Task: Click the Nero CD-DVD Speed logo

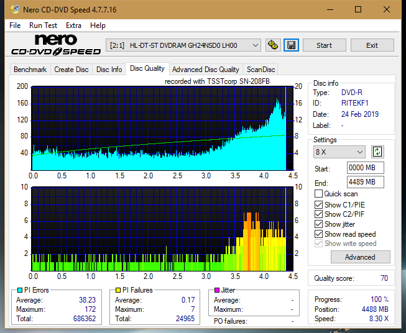Action: pyautogui.click(x=56, y=45)
